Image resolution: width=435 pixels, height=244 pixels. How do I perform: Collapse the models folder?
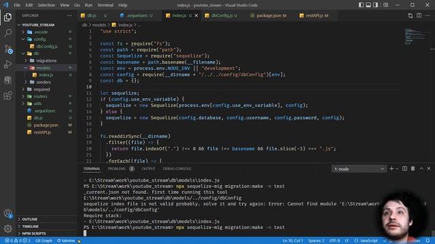point(26,68)
